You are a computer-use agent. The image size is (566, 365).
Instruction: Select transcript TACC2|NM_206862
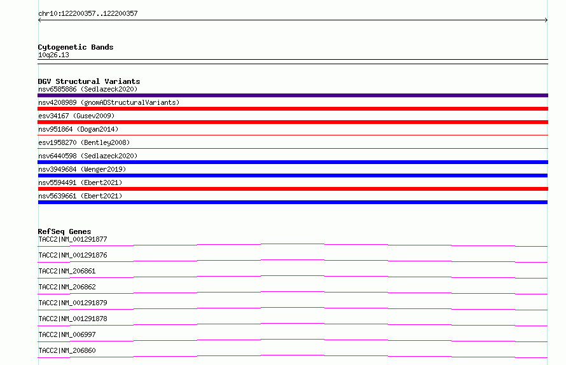(x=67, y=287)
